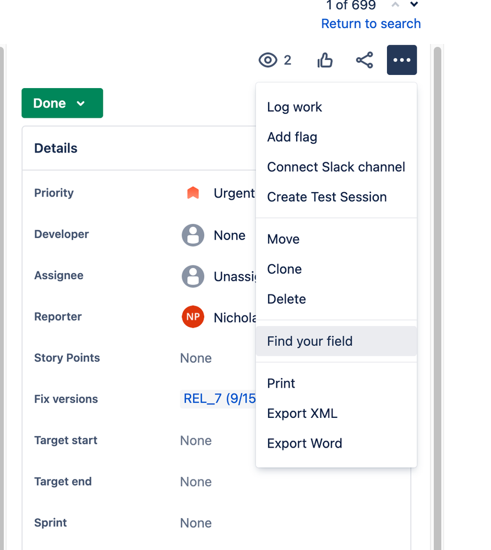The image size is (491, 550).
Task: Select Log work from the menu
Action: pos(336,107)
